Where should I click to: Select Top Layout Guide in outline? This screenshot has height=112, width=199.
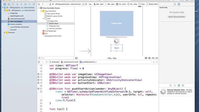point(53,14)
